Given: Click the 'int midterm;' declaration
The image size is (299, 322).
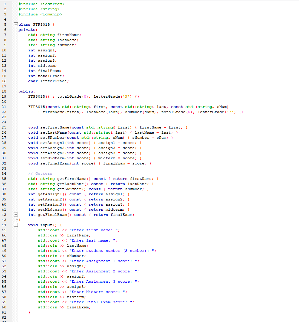Looking at the screenshot, I should [42, 66].
